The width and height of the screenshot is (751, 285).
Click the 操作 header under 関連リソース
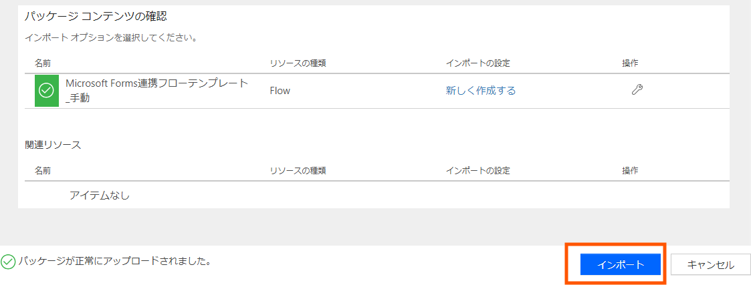click(630, 170)
